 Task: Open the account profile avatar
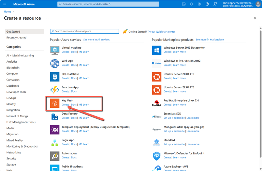[x=258, y=4]
